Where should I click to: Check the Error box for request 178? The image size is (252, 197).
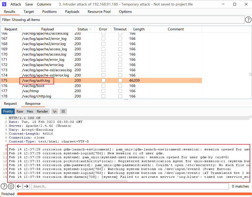(103, 96)
